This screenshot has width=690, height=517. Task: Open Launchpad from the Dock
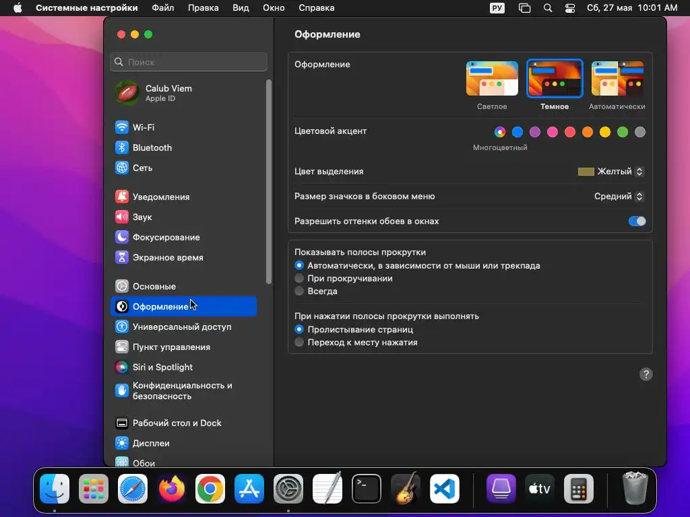click(93, 489)
